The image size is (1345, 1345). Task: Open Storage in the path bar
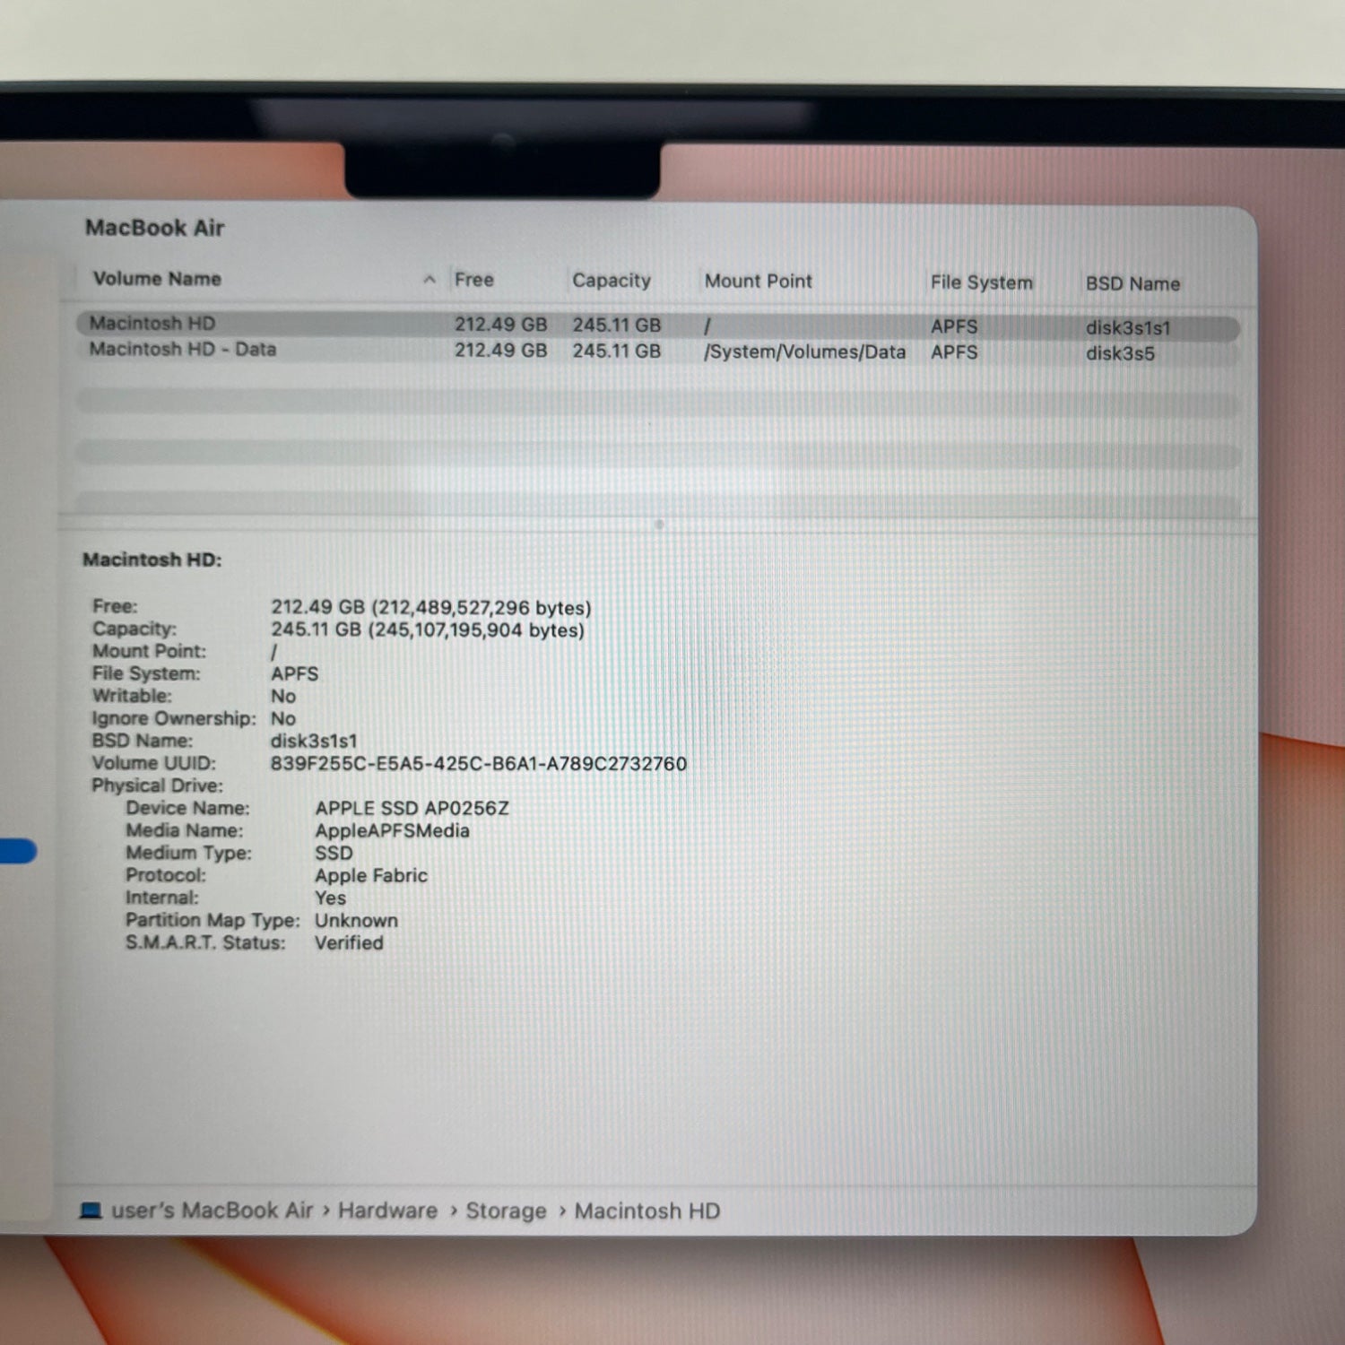tap(506, 1211)
